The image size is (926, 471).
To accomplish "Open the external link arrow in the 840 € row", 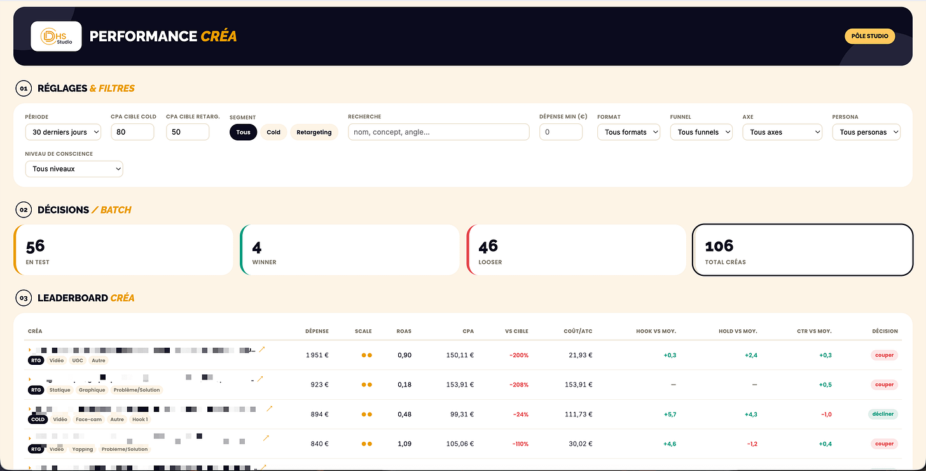I will pos(266,438).
